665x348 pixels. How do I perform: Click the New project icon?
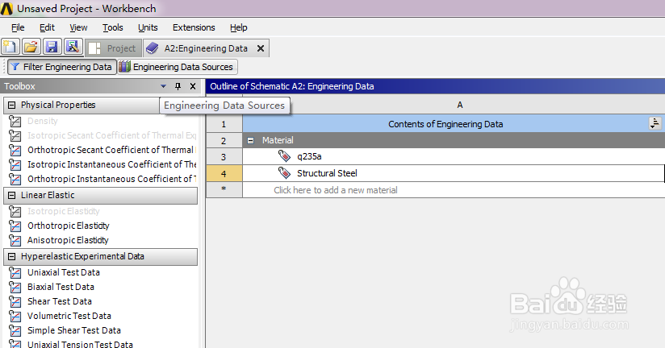tap(10, 47)
